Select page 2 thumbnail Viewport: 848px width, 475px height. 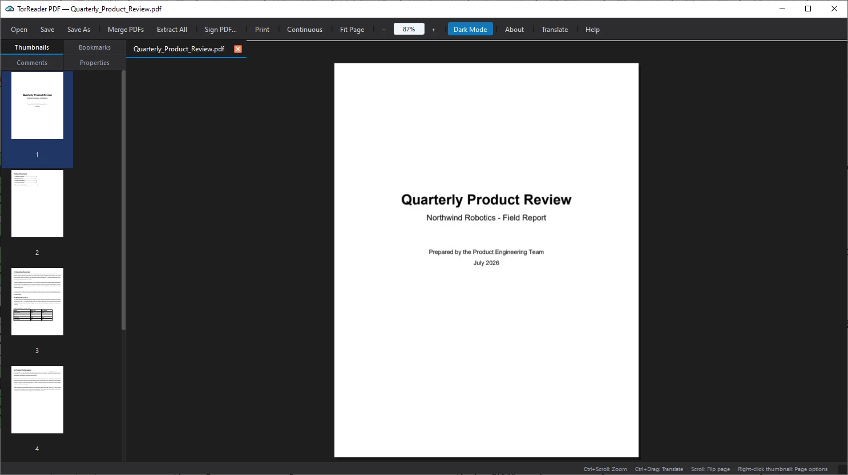coord(37,204)
